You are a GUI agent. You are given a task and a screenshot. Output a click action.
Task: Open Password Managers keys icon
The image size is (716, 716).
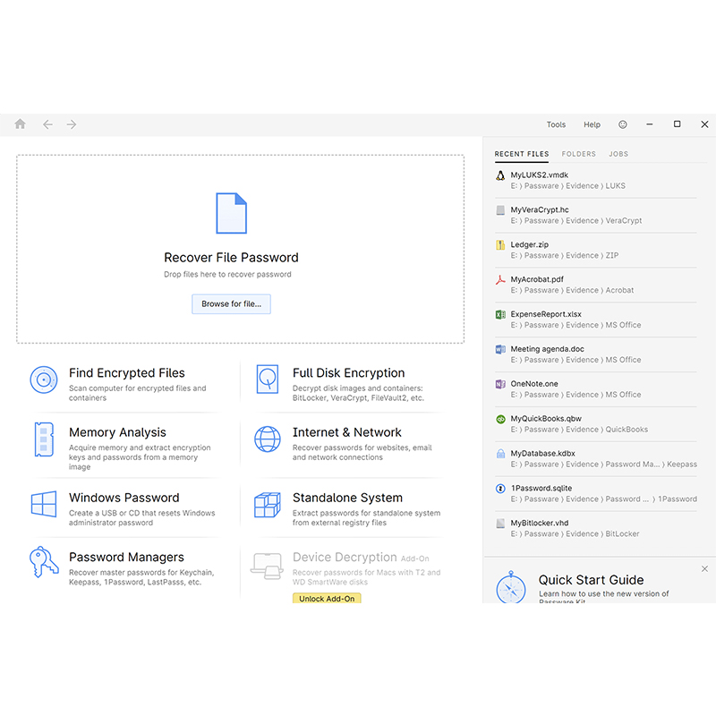(44, 562)
